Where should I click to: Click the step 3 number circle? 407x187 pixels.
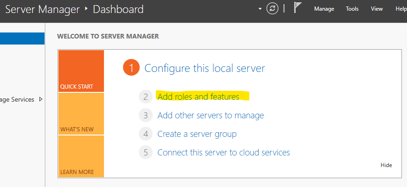[x=145, y=116]
